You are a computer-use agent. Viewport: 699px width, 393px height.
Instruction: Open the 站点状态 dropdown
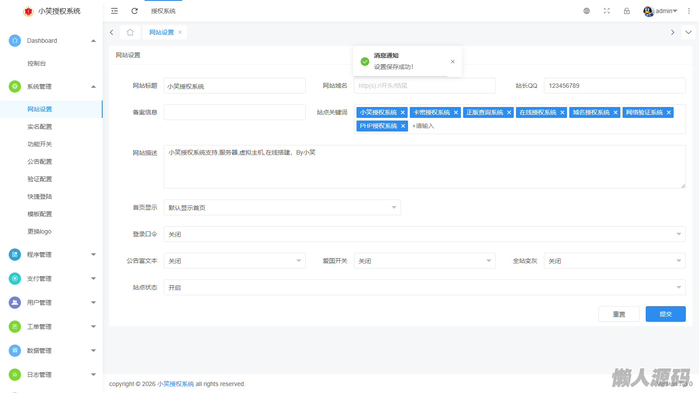(424, 287)
